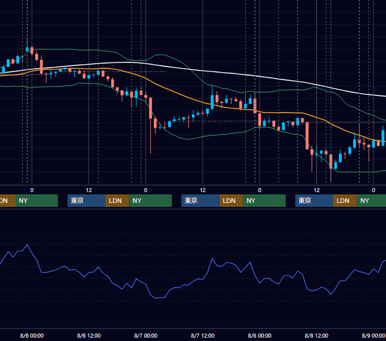386x341 pixels.
Task: Click the hour label 0 above 8/6 00:00
Action: (32, 190)
